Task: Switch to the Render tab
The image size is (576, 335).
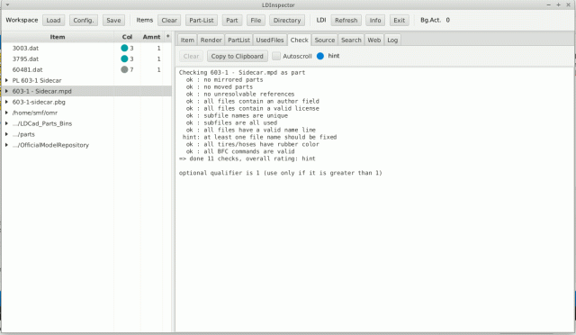Action: point(211,41)
